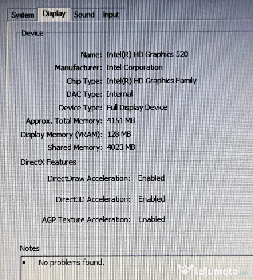The width and height of the screenshot is (253, 280).
Task: Click the '4151 MB' total memory value
Action: point(121,121)
